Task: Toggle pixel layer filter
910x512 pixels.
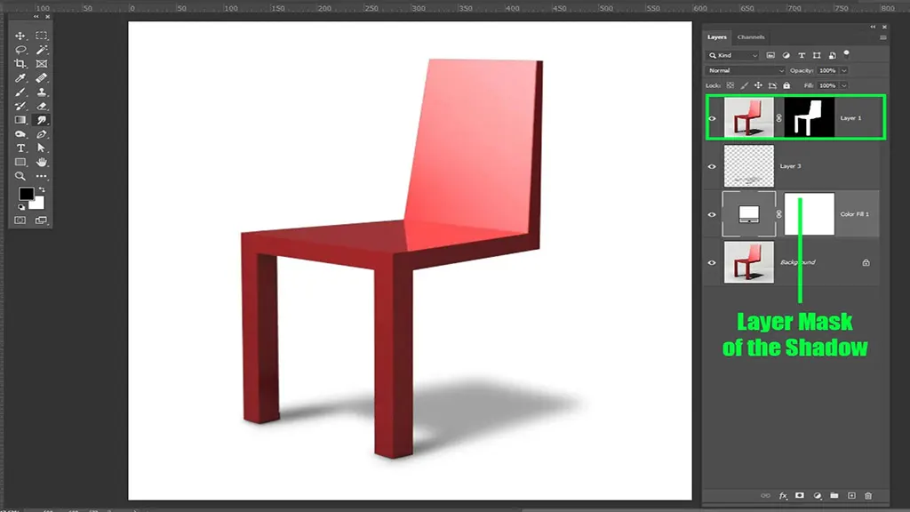Action: pyautogui.click(x=770, y=55)
